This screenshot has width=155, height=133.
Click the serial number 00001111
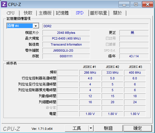point(66,56)
